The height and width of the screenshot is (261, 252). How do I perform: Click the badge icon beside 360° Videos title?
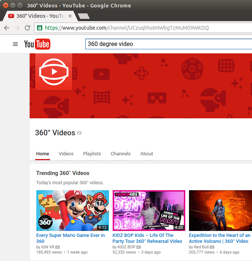[79, 133]
